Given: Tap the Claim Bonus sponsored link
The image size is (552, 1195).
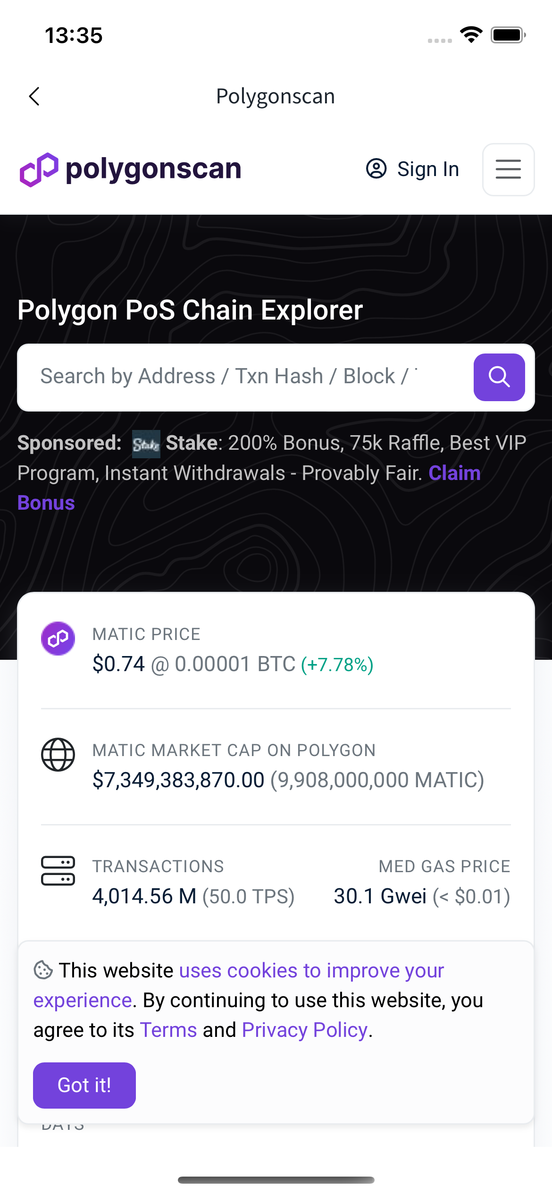Looking at the screenshot, I should [454, 473].
